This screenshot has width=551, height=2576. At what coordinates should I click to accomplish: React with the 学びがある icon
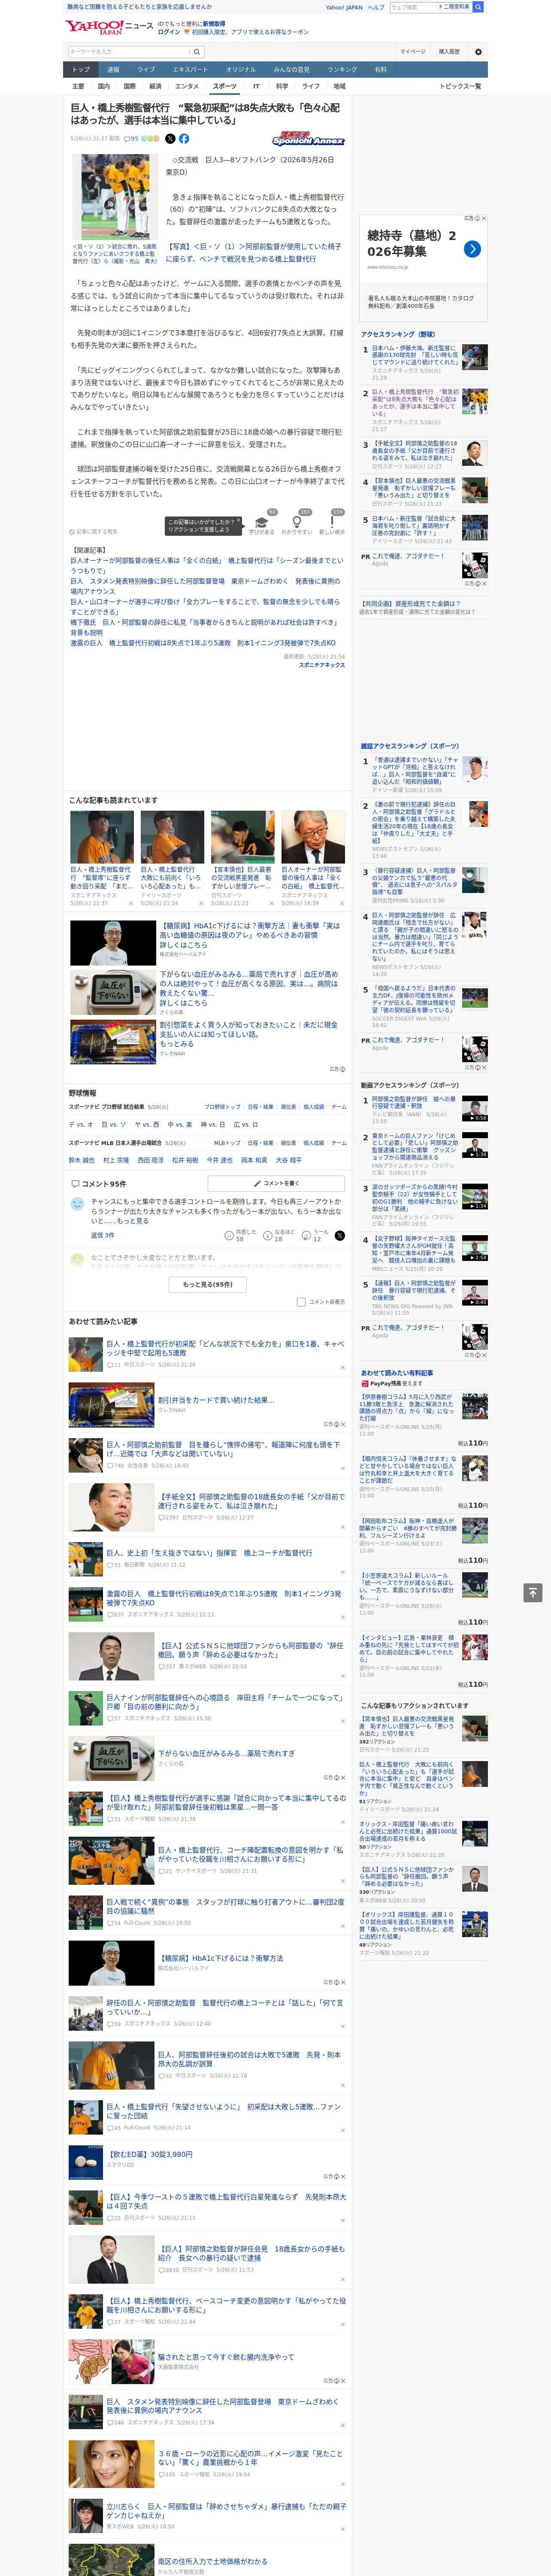click(x=261, y=524)
